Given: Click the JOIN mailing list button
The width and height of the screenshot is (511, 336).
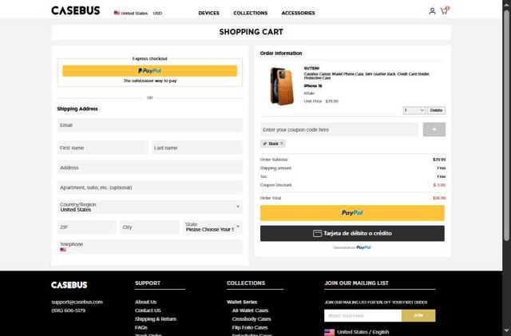Looking at the screenshot, I should coord(418,315).
